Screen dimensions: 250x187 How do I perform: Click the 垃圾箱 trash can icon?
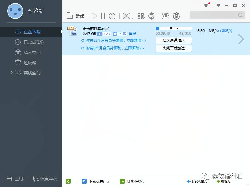click(18, 62)
